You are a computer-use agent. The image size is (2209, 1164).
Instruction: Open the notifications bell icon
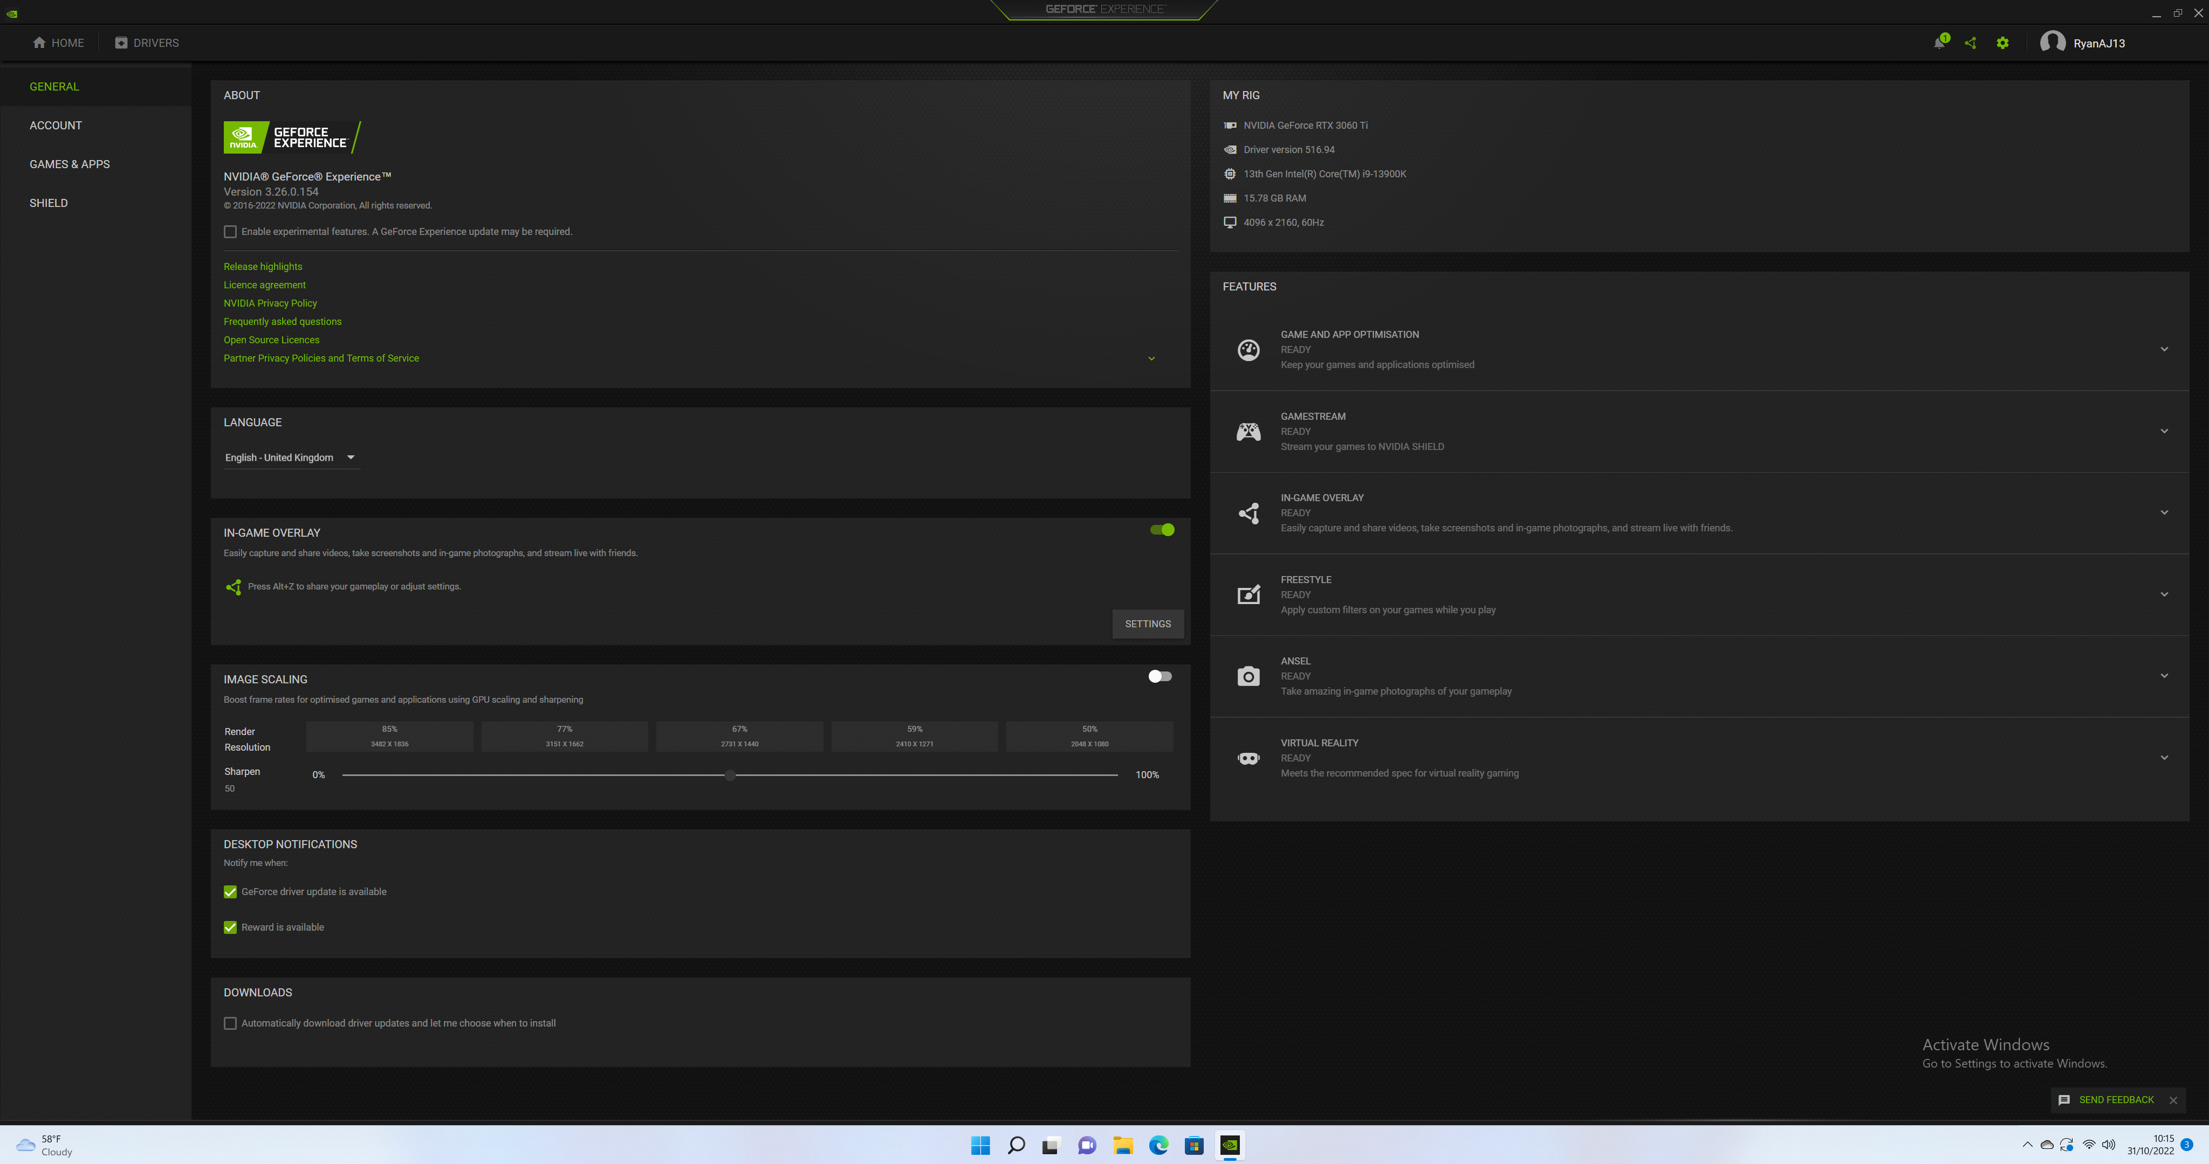pyautogui.click(x=1939, y=43)
